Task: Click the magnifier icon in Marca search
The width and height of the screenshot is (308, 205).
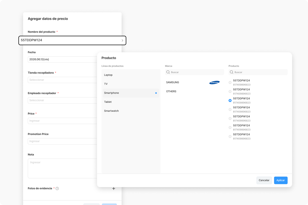Action: point(168,72)
